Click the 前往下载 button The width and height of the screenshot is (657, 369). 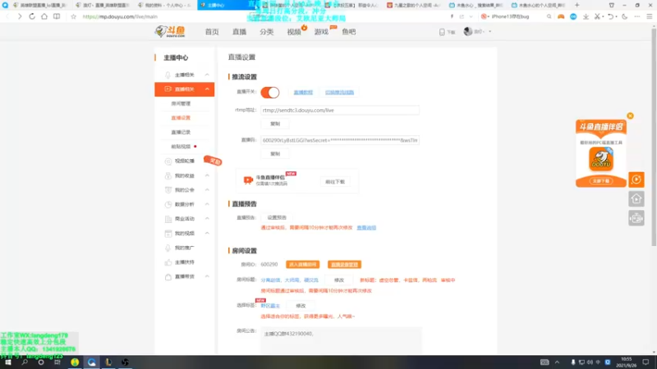point(335,182)
